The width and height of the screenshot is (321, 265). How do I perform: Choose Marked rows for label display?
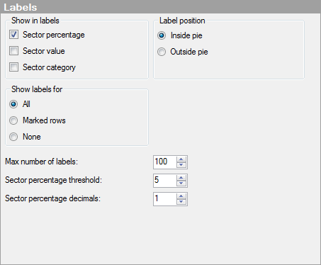(x=13, y=120)
